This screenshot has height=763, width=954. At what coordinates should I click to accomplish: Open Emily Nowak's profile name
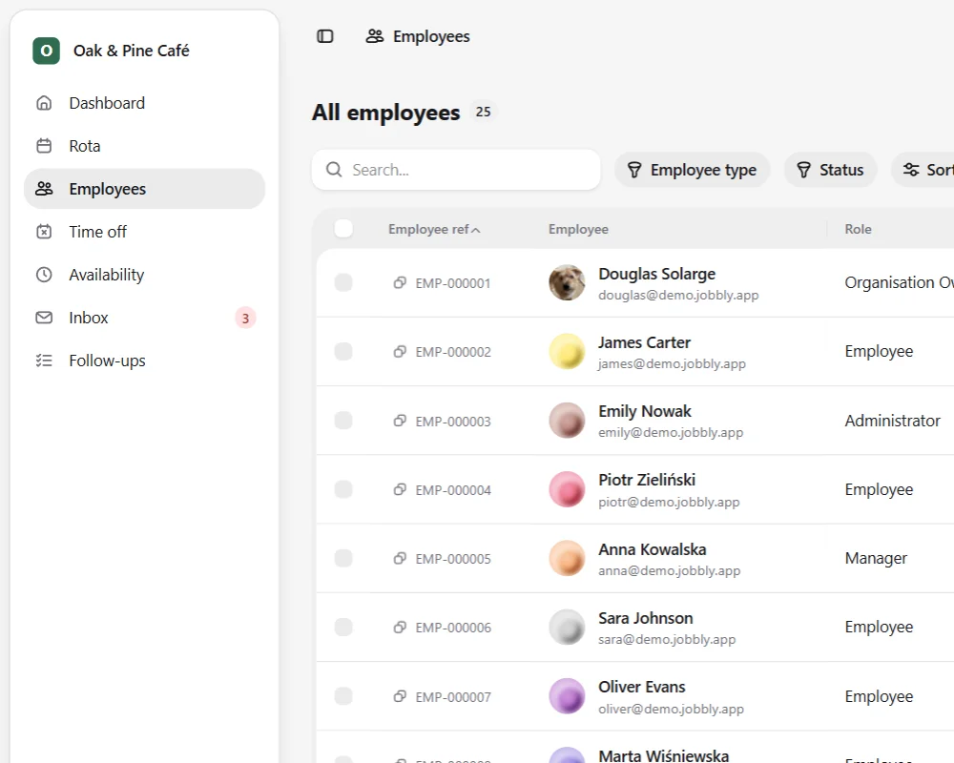(x=645, y=411)
